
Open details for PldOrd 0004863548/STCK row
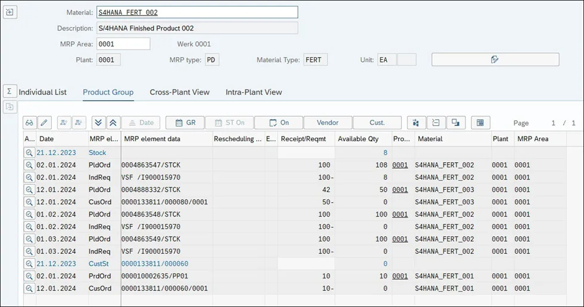(29, 214)
